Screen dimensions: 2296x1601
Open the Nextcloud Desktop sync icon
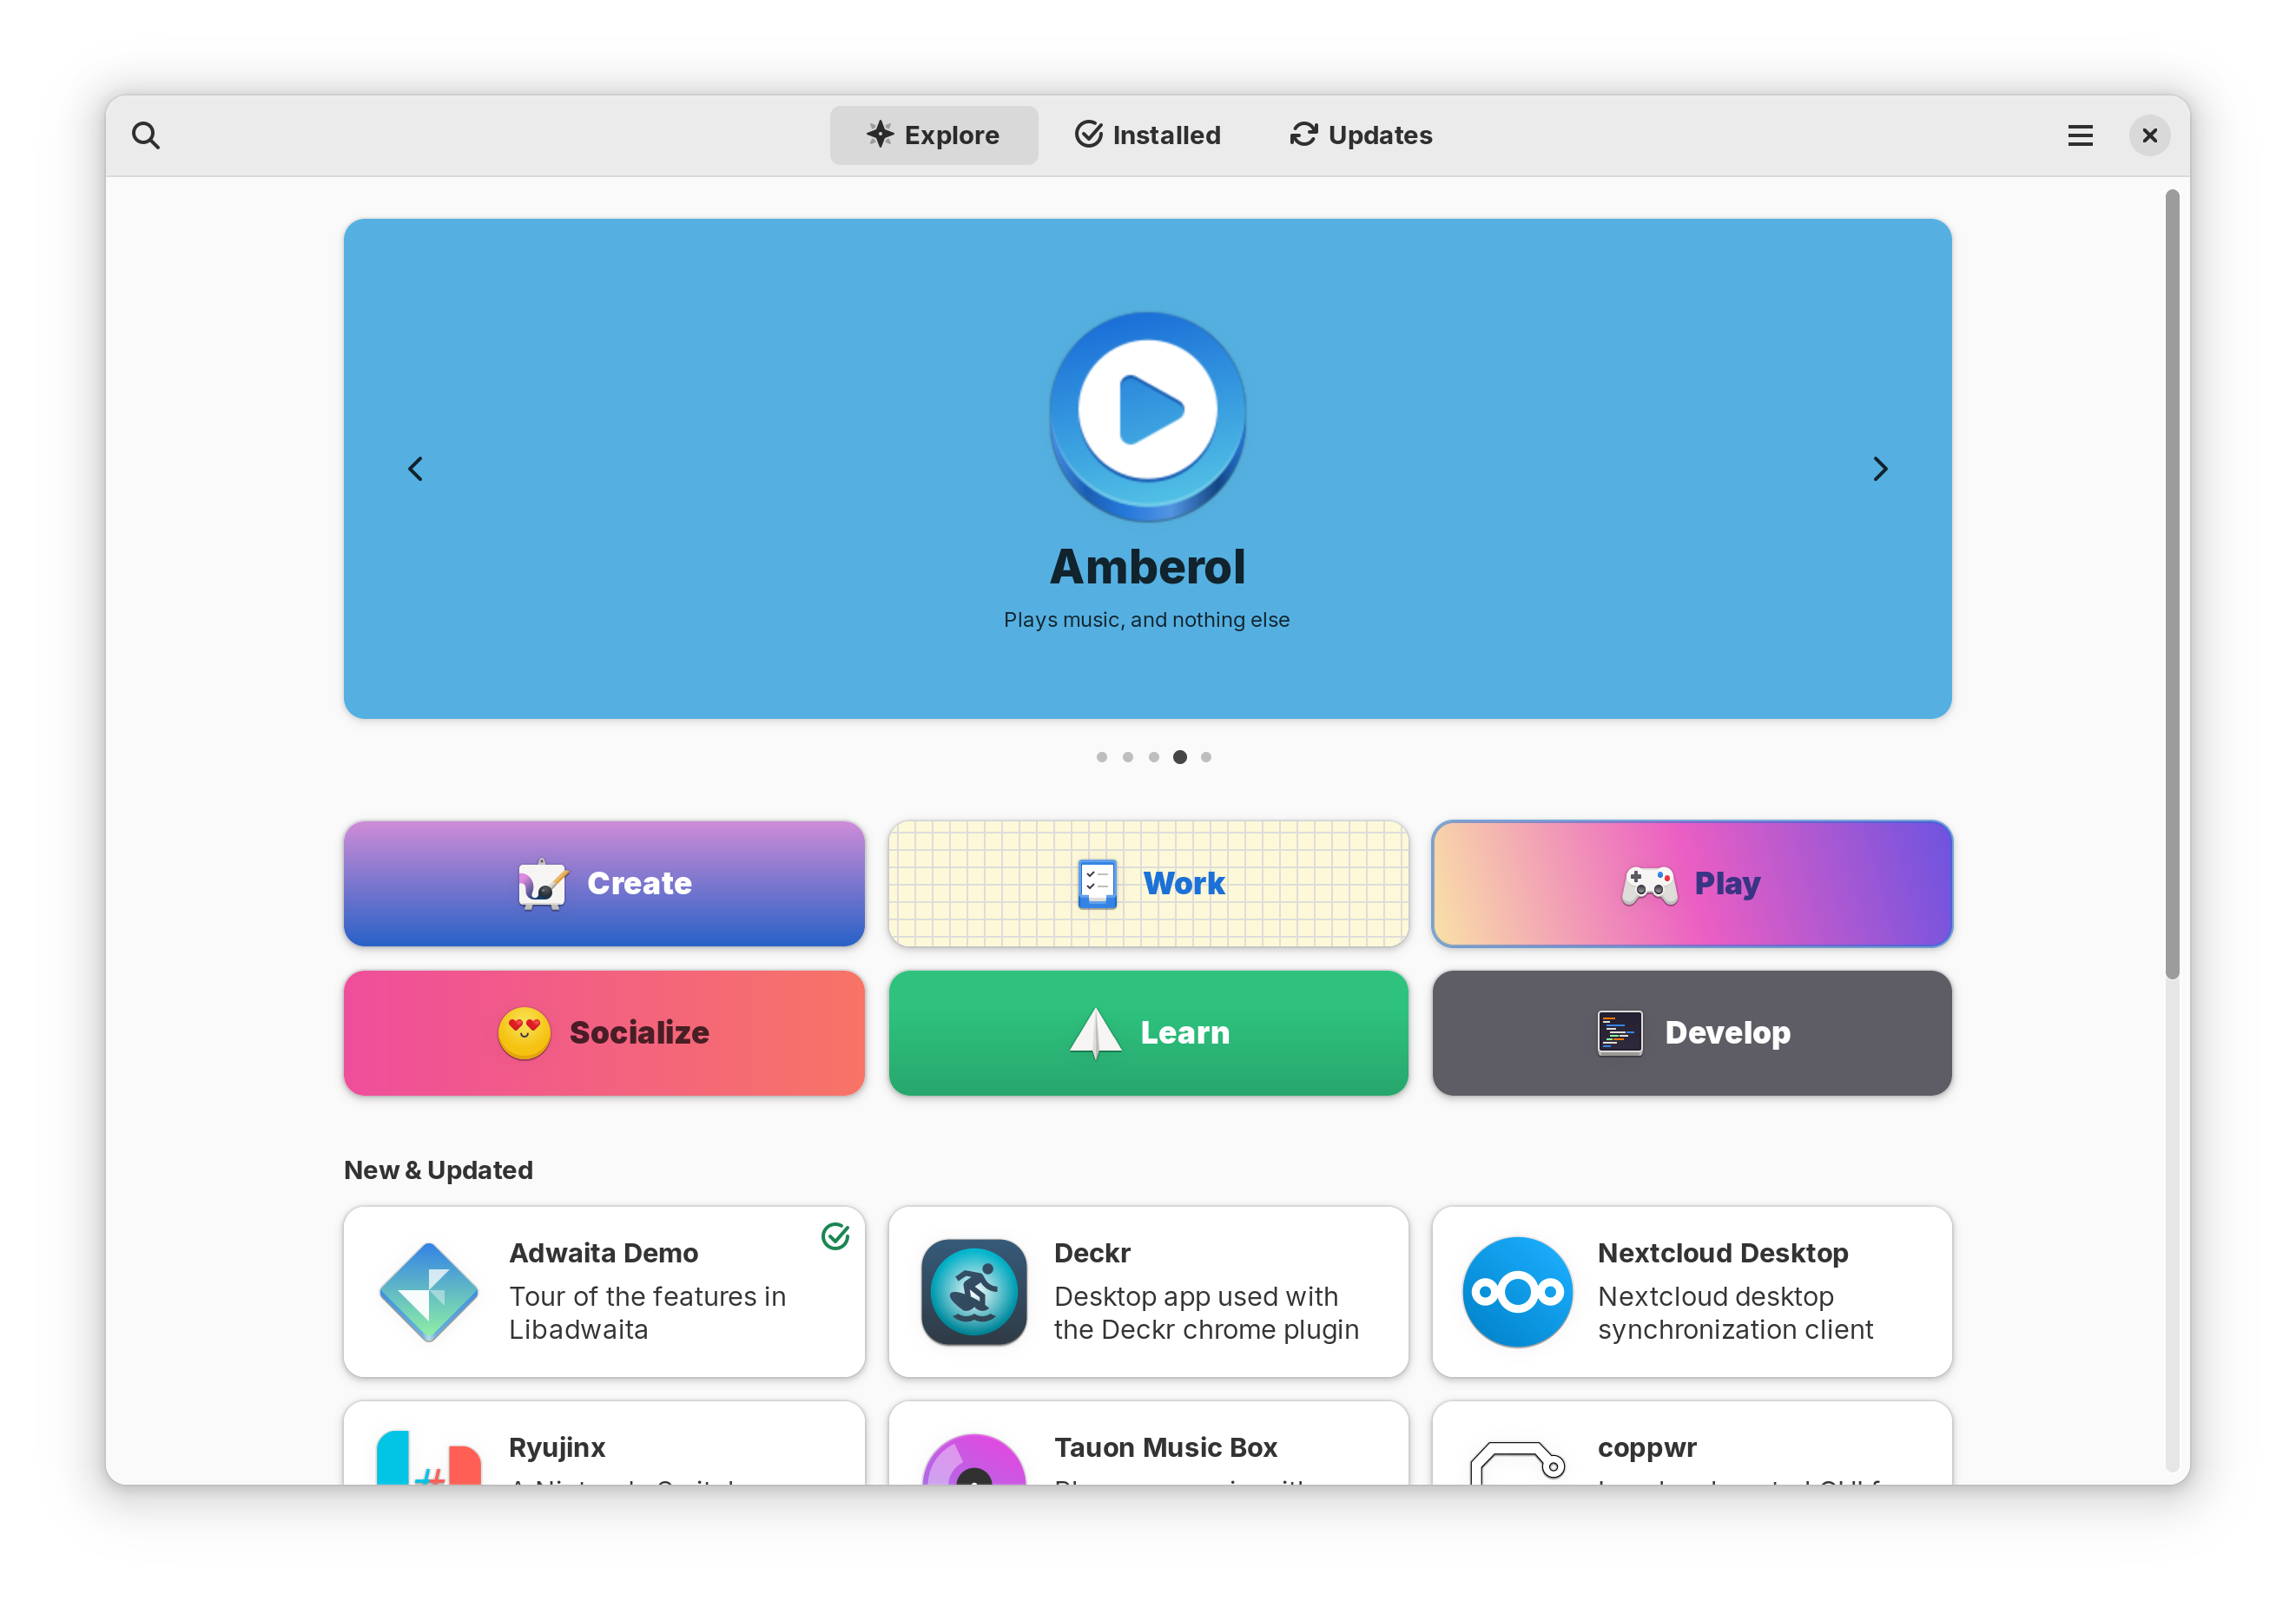click(1514, 1290)
